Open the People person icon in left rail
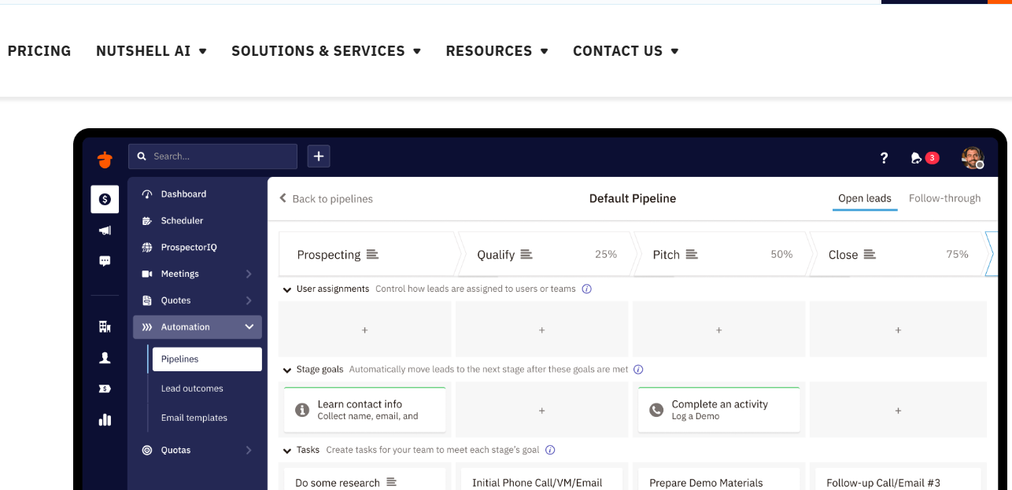Image resolution: width=1012 pixels, height=490 pixels. point(105,358)
